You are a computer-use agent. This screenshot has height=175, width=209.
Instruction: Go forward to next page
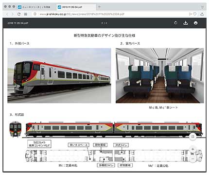click(13, 14)
